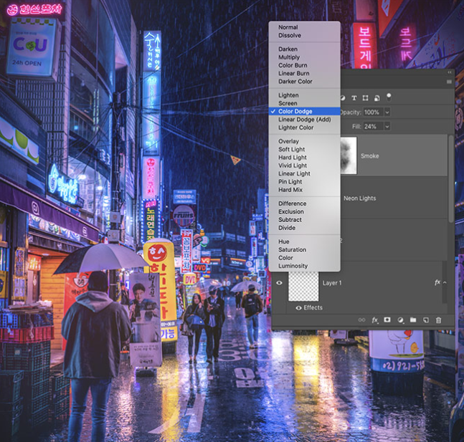Select the checked Color Dodge entry
464x442 pixels.
[x=305, y=112]
